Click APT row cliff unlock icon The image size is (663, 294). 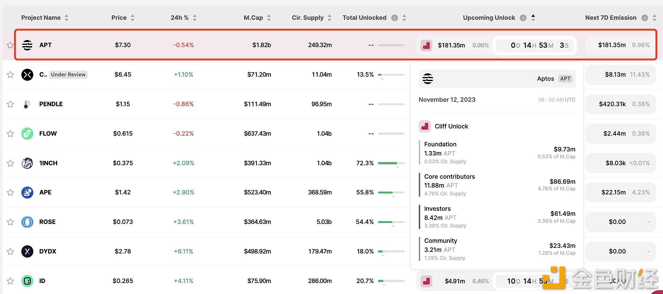coord(426,46)
